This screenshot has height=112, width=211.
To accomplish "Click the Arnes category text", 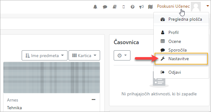I will click(x=12, y=100).
